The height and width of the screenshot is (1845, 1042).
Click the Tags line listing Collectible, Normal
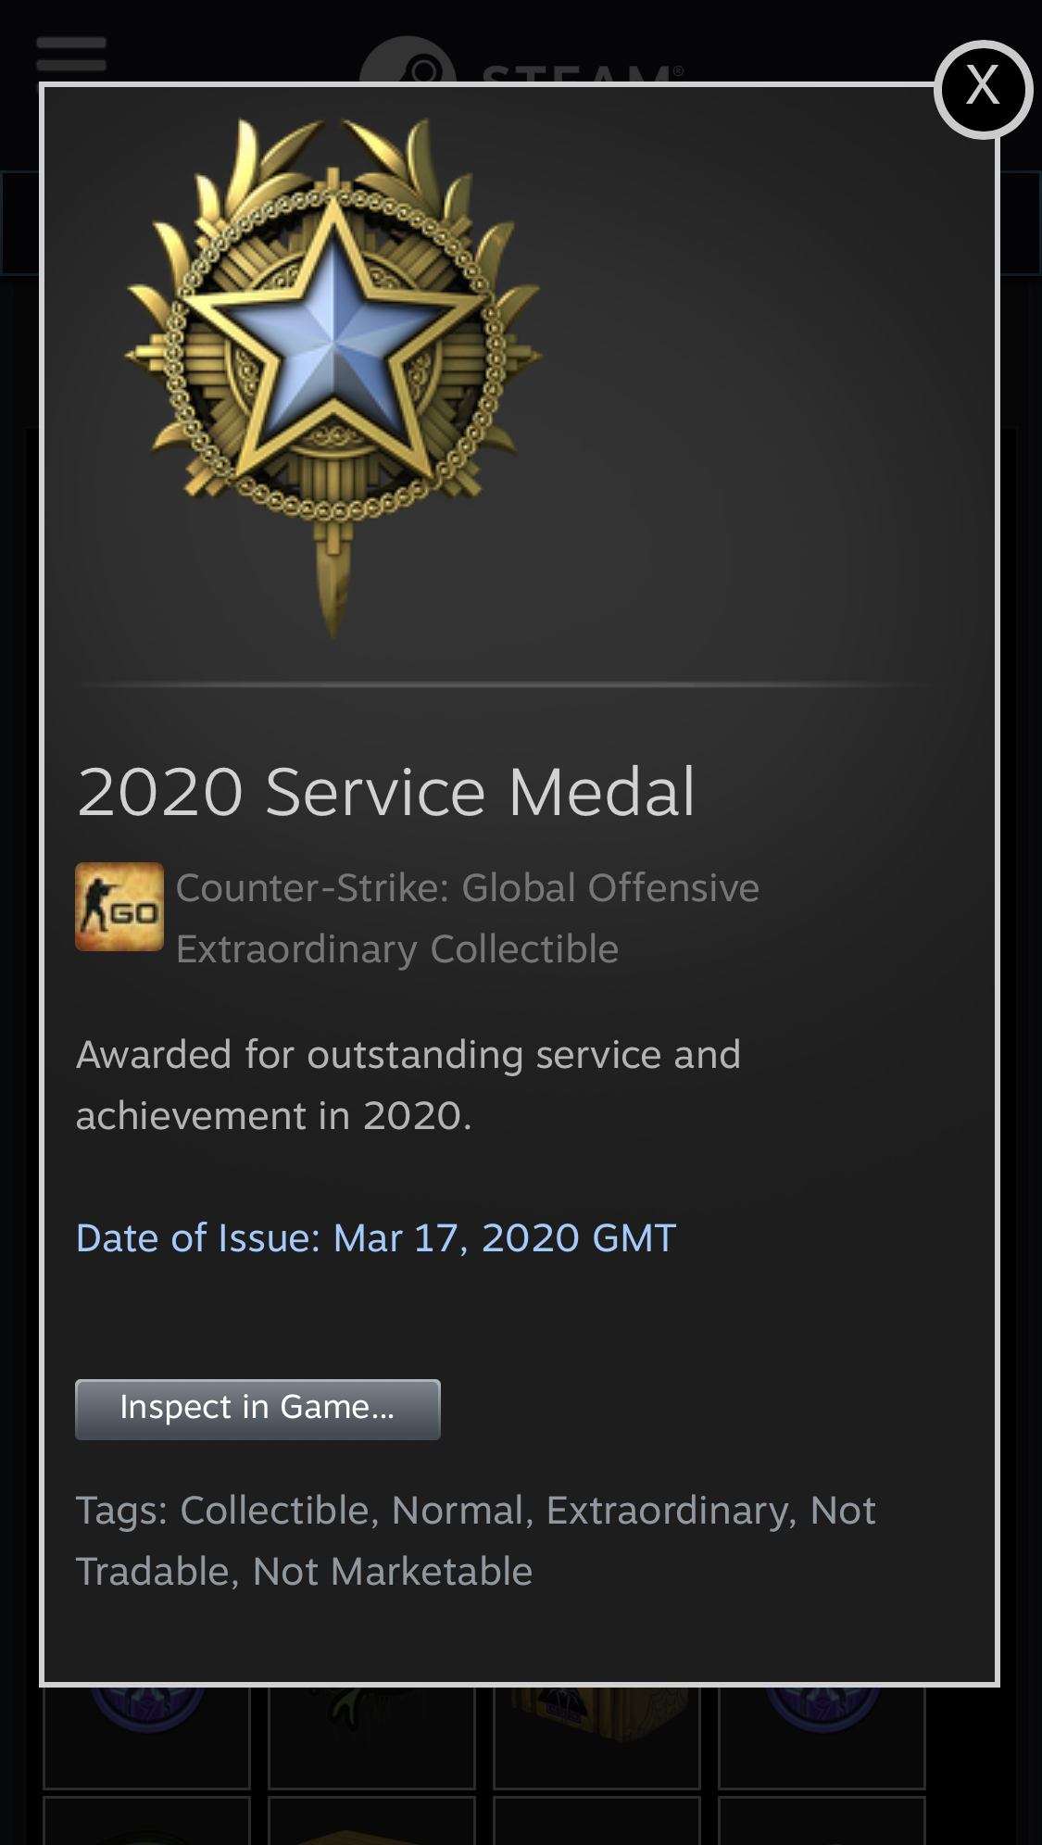click(476, 1541)
